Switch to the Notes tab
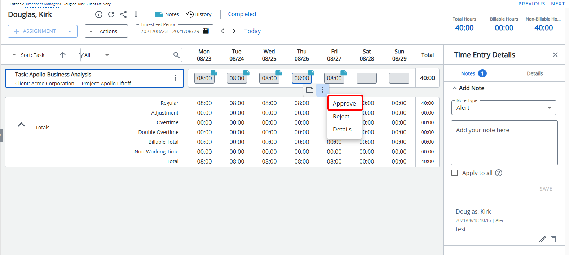The height and width of the screenshot is (255, 569). click(474, 73)
